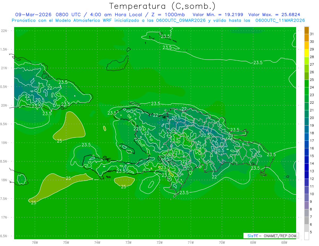Click the '19N' latitude axis label
Viewport: 319px width, 246px height.
pyautogui.click(x=4, y=143)
